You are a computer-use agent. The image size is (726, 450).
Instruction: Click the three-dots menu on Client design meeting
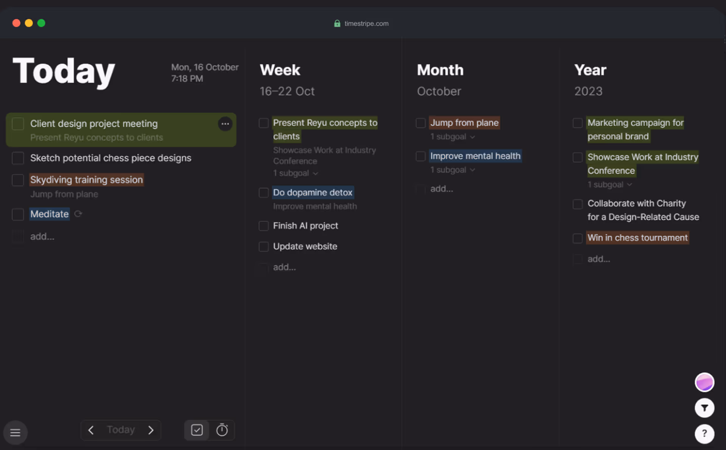tap(225, 124)
